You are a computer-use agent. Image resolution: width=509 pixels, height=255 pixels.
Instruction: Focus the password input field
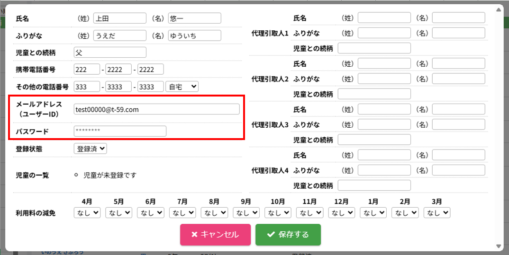click(120, 131)
